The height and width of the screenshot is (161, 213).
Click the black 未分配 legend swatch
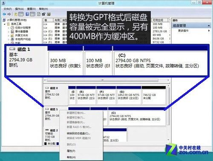click(x=46, y=144)
